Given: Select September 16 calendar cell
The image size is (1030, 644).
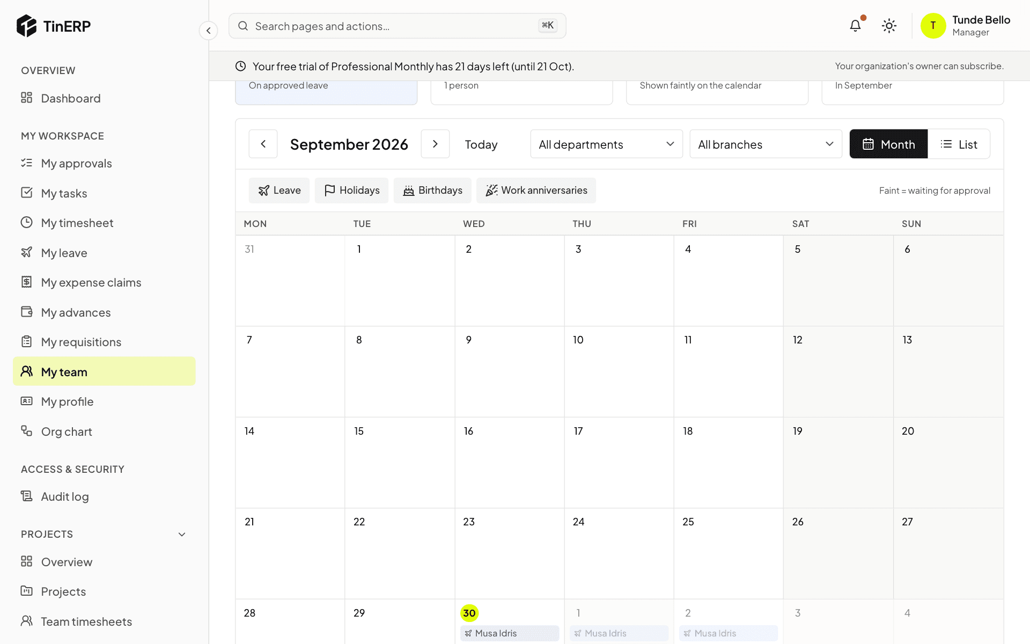Looking at the screenshot, I should (510, 463).
